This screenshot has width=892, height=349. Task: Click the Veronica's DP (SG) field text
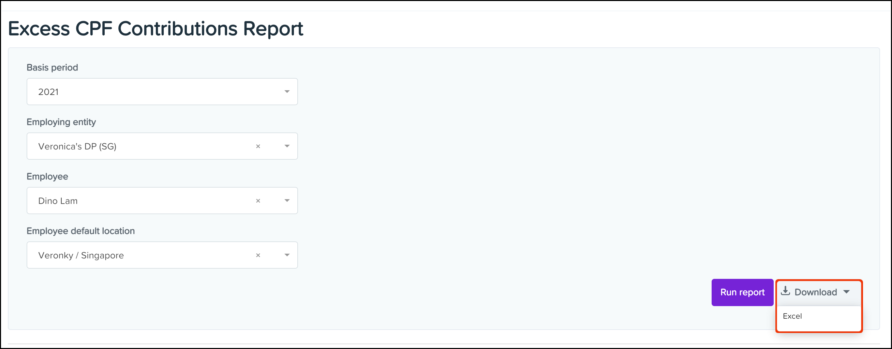(77, 146)
